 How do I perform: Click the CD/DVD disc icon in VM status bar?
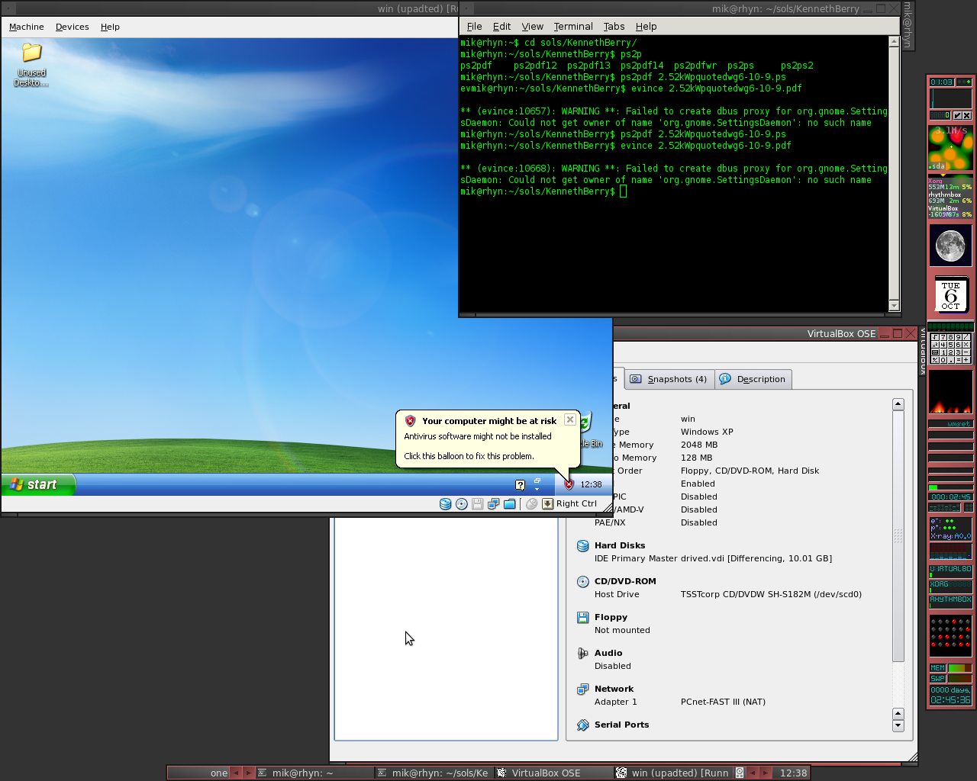tap(462, 504)
